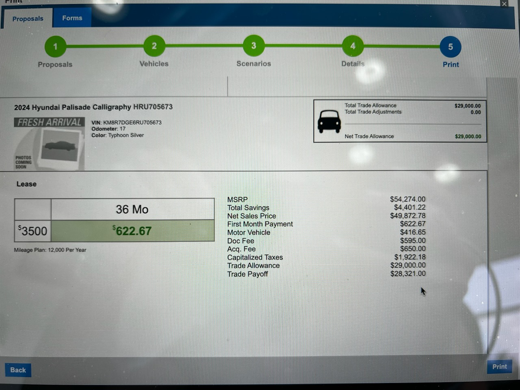Click the Lease section heading
The image size is (520, 390).
(x=26, y=184)
